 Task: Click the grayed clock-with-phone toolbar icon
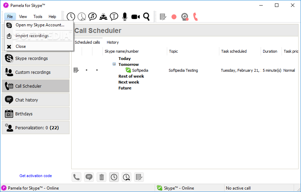pyautogui.click(x=82, y=17)
